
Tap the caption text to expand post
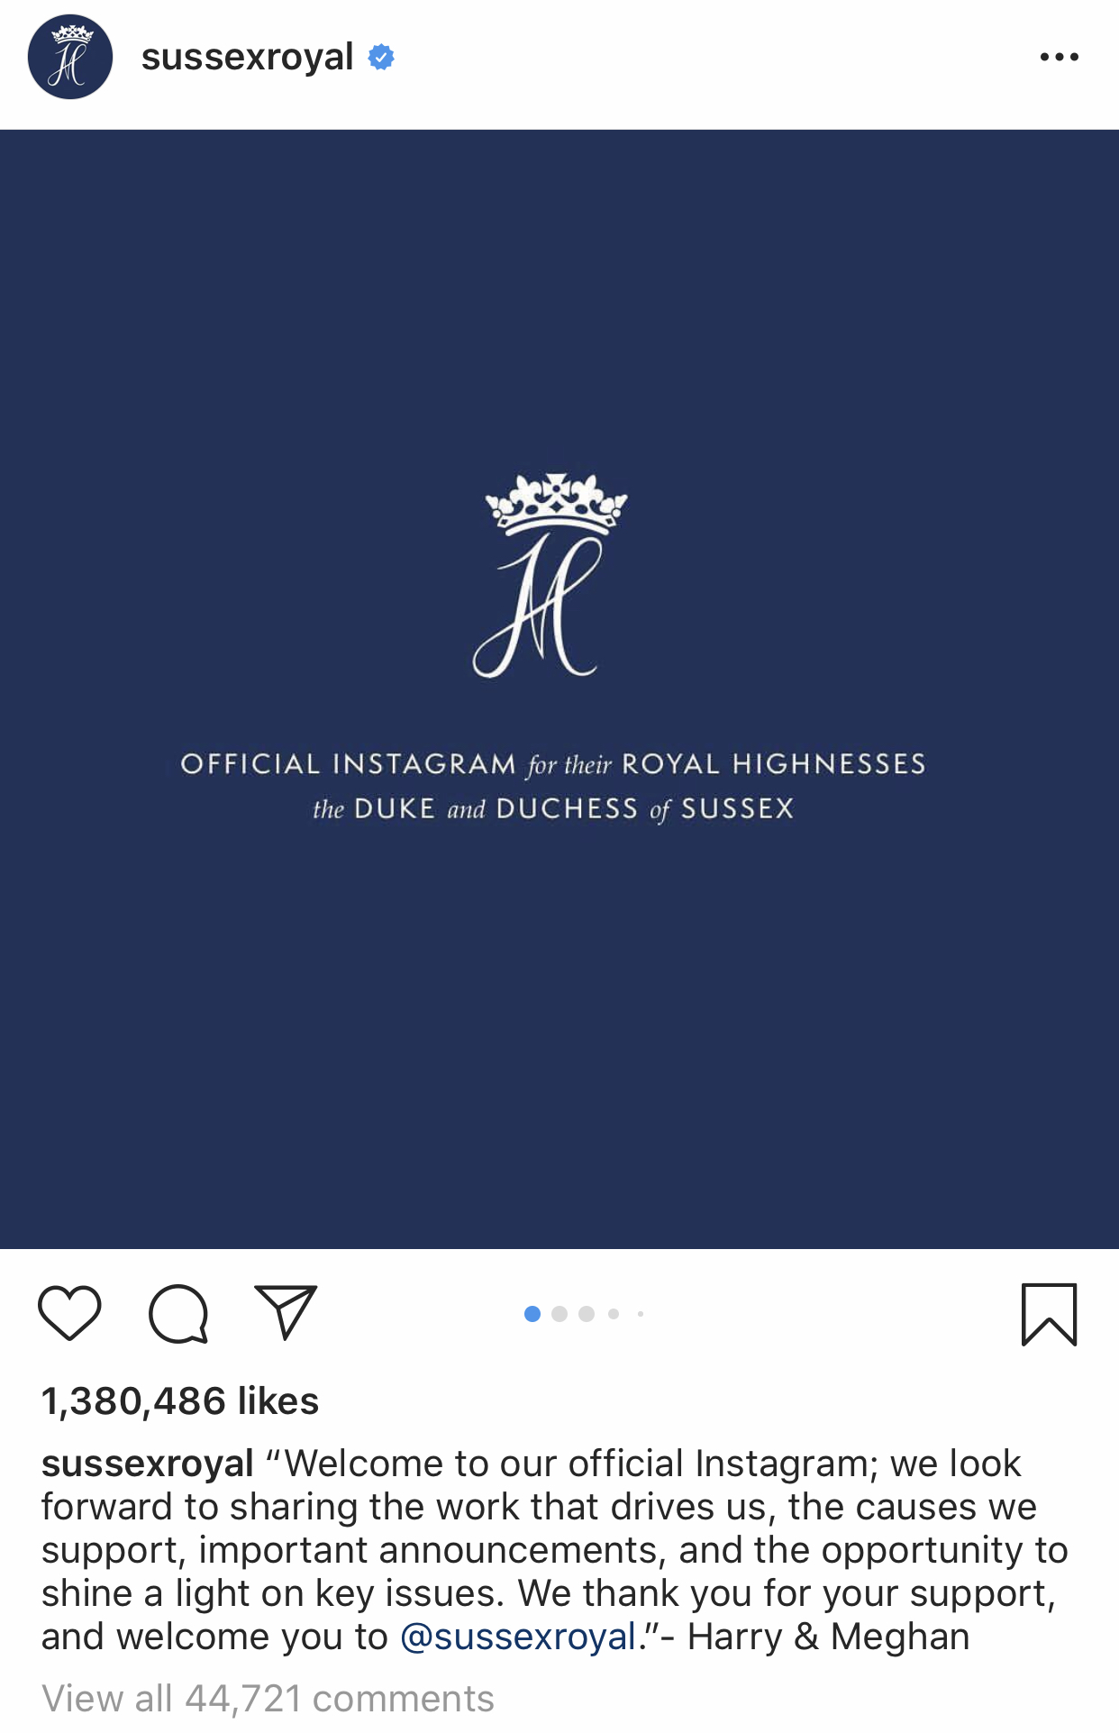tap(554, 1550)
